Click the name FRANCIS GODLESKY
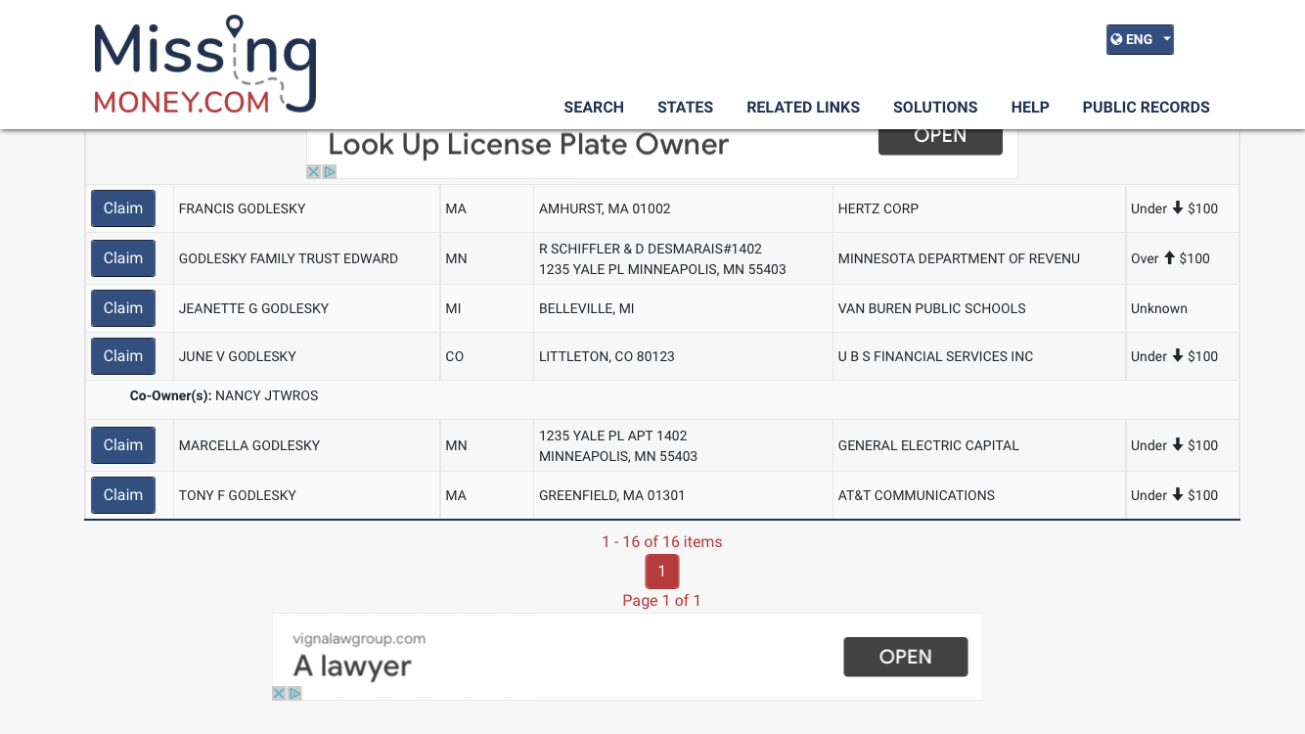 tap(242, 208)
